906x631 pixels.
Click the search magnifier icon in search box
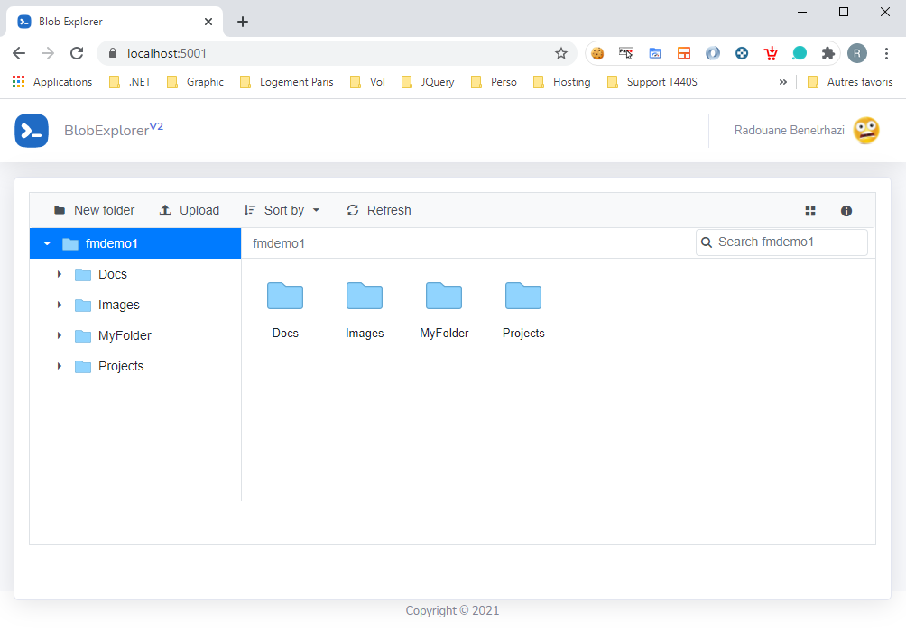point(707,242)
